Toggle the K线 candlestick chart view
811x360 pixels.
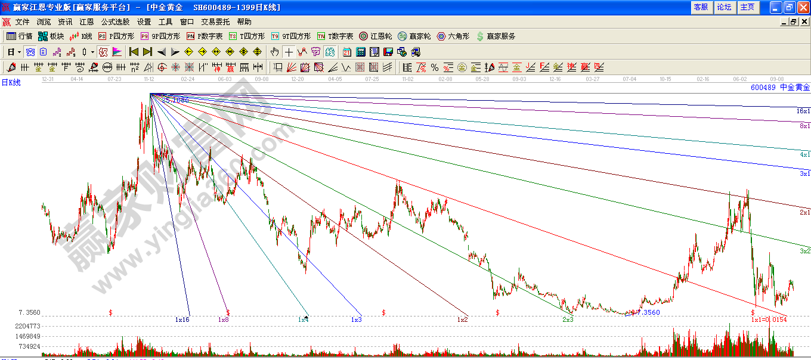pyautogui.click(x=81, y=36)
